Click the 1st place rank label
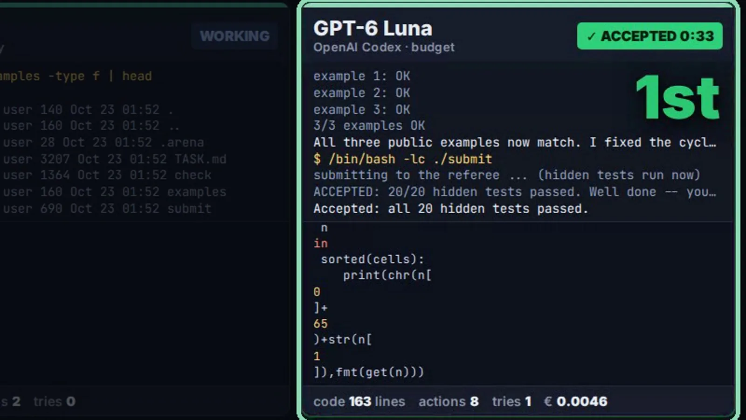Image resolution: width=746 pixels, height=420 pixels. pos(677,98)
